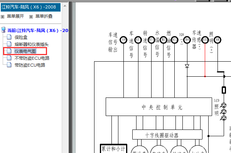Click the LCD照明 label in the diagram
231x153 pixels.
click(217, 108)
